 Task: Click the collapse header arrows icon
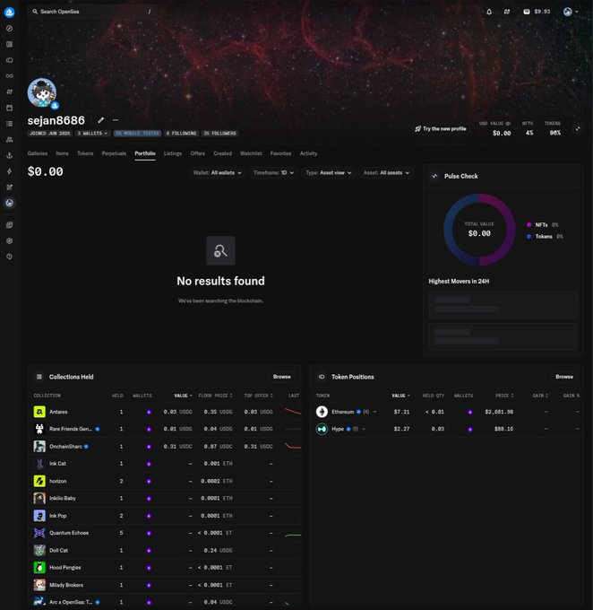tap(578, 129)
